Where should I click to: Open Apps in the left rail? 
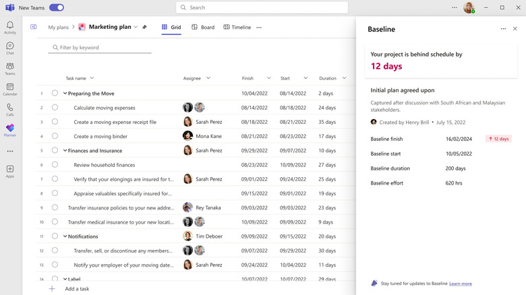[9, 171]
